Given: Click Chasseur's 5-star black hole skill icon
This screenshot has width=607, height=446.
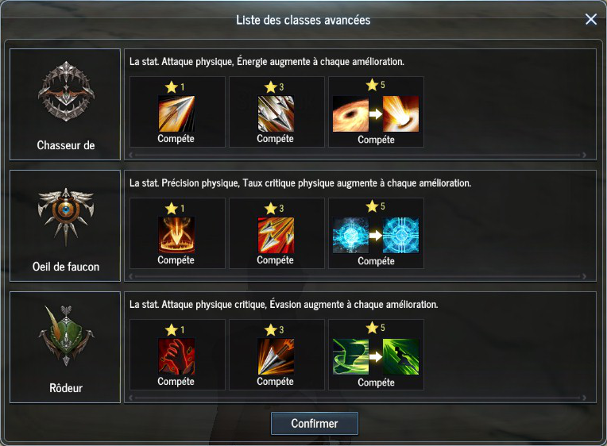Looking at the screenshot, I should (350, 113).
